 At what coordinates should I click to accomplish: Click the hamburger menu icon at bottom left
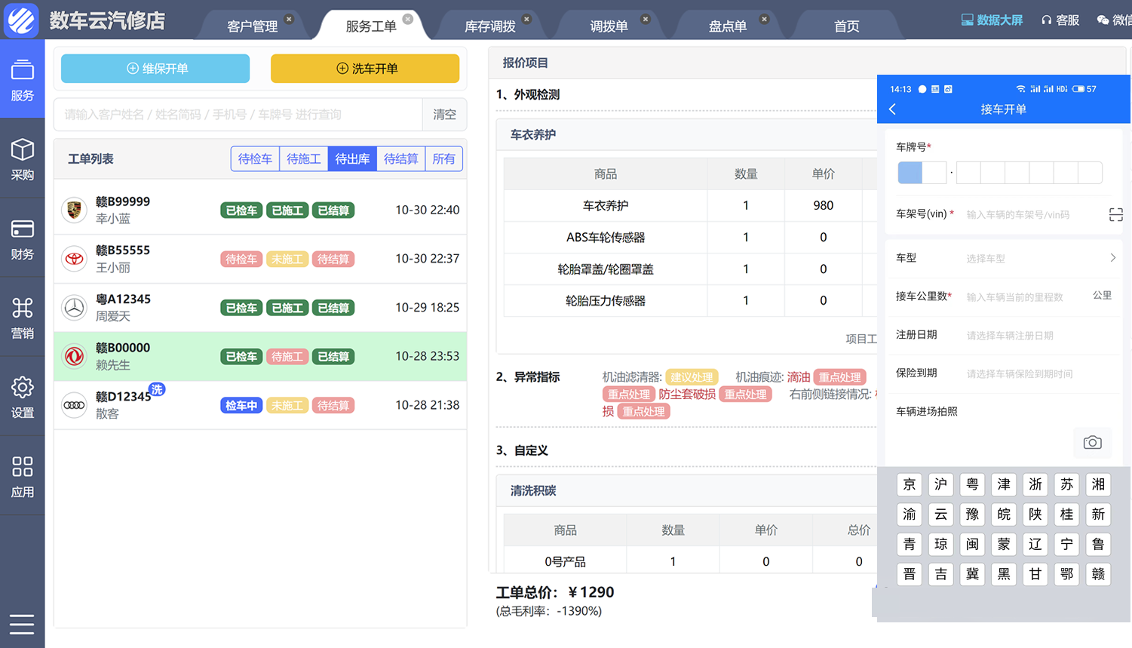(x=22, y=625)
